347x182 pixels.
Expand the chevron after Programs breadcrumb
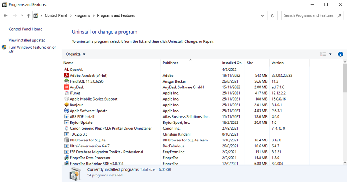point(94,15)
